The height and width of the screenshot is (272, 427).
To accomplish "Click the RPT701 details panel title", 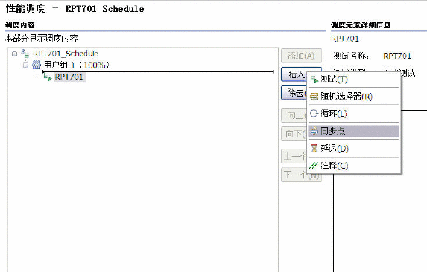I will [x=345, y=39].
